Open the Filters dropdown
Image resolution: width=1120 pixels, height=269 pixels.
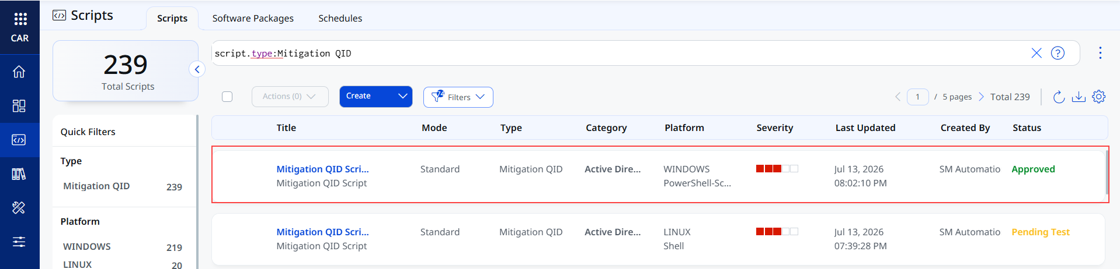(x=458, y=97)
